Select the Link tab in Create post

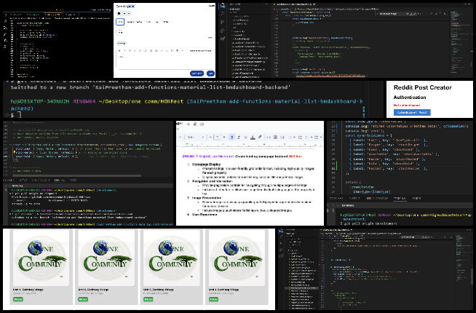pyautogui.click(x=148, y=22)
